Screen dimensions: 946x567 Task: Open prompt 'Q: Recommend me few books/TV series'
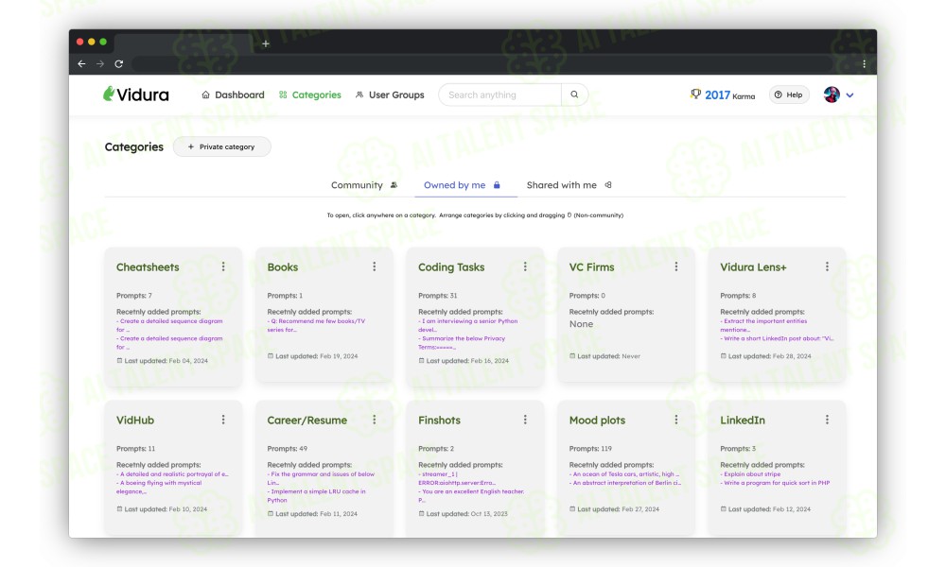[316, 325]
